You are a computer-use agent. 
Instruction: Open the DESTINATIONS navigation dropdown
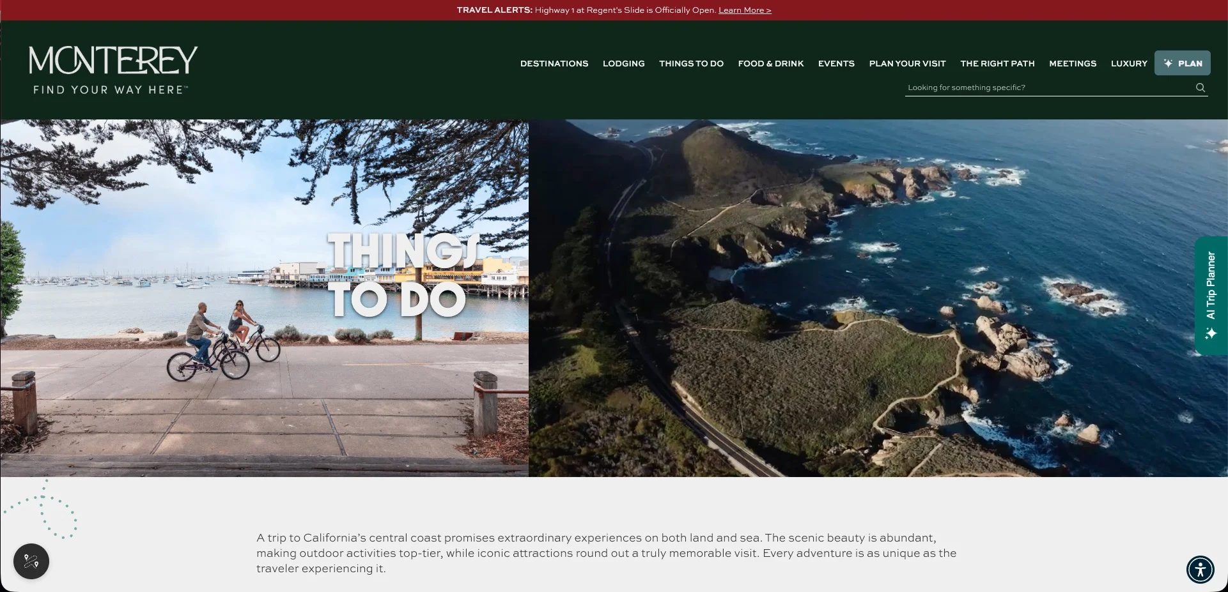click(x=554, y=63)
